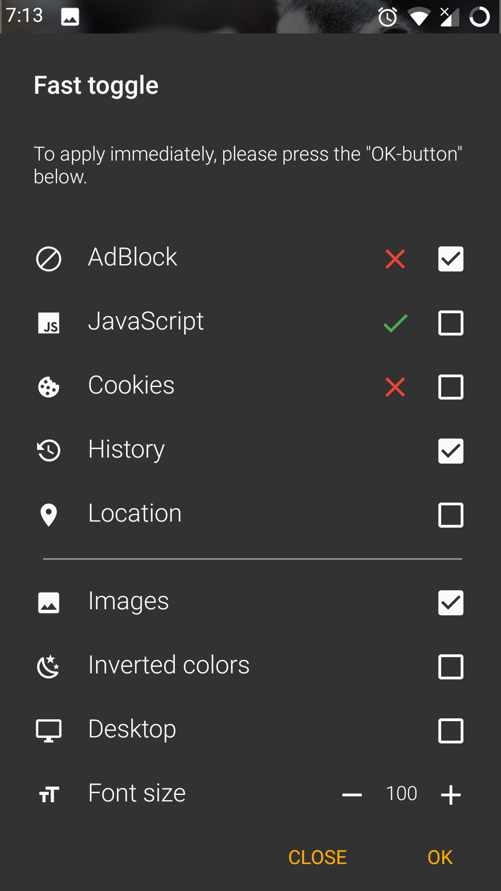Decrease font size with minus button
Screen dimensions: 501x891
(352, 795)
